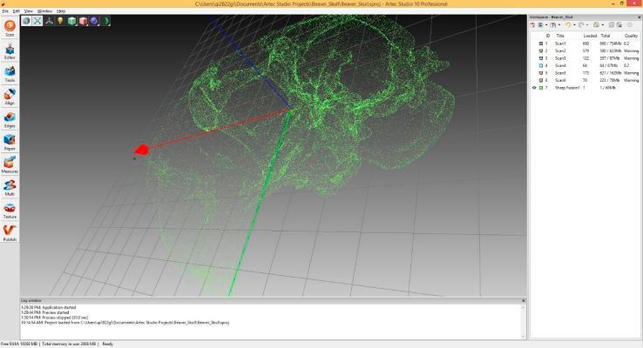
Task: Click the gray redo arrow icon
Action: pyautogui.click(x=581, y=25)
